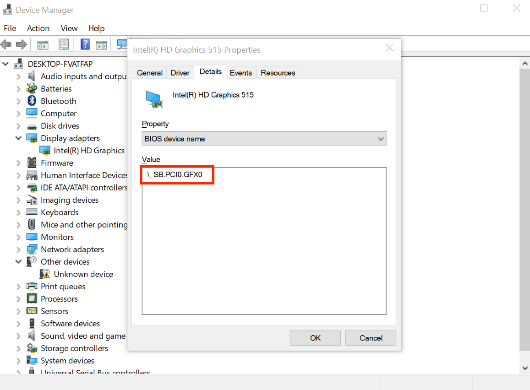Click the Back arrow in the toolbar
The height and width of the screenshot is (390, 530).
(6, 44)
